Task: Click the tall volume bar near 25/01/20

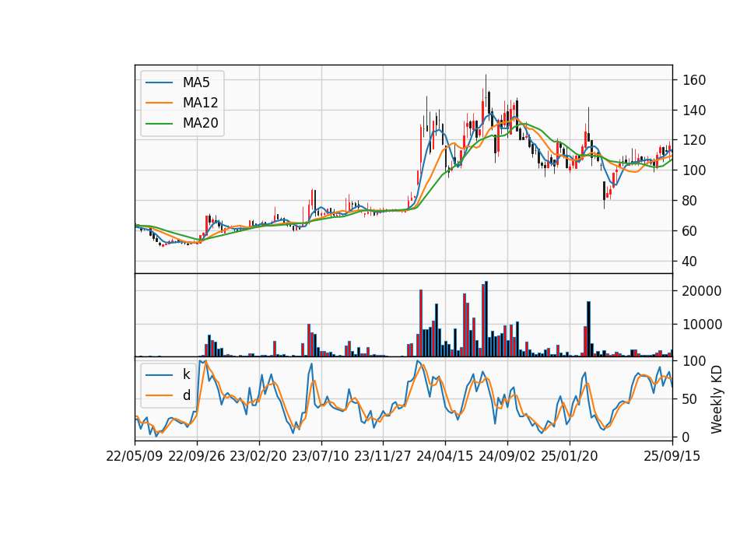Action: [589, 328]
